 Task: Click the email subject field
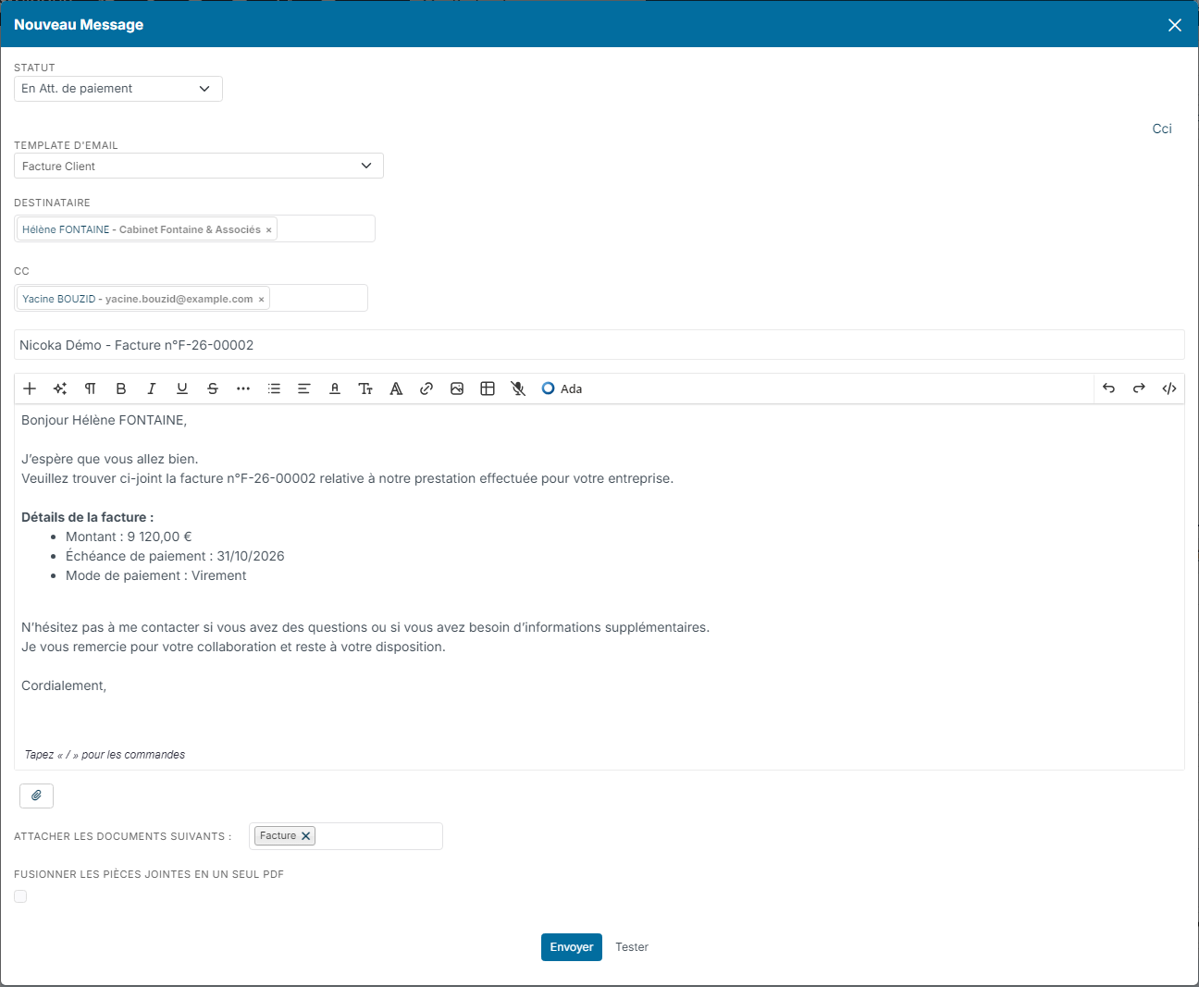tap(599, 345)
